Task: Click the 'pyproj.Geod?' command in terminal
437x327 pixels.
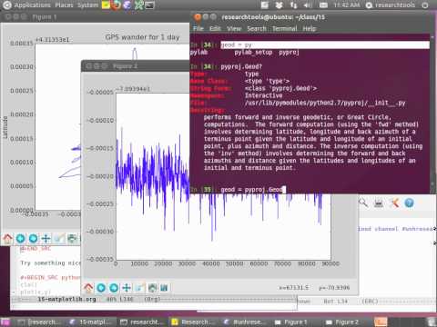Action: [241, 66]
